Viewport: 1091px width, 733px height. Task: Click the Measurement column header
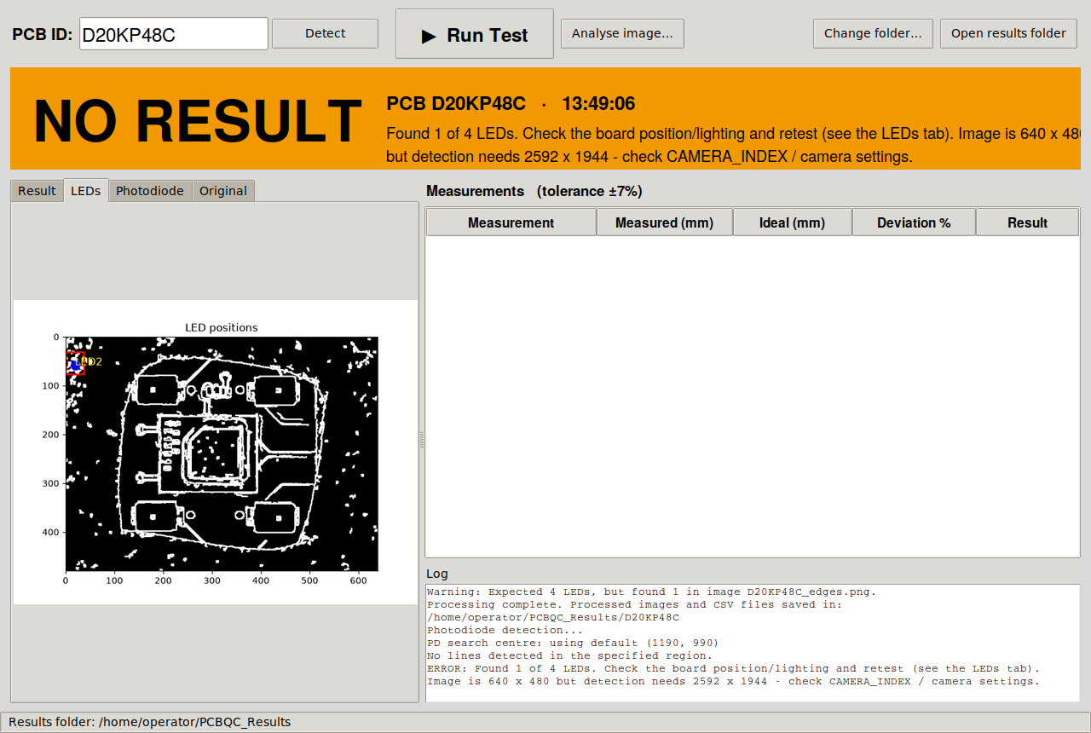(x=511, y=222)
